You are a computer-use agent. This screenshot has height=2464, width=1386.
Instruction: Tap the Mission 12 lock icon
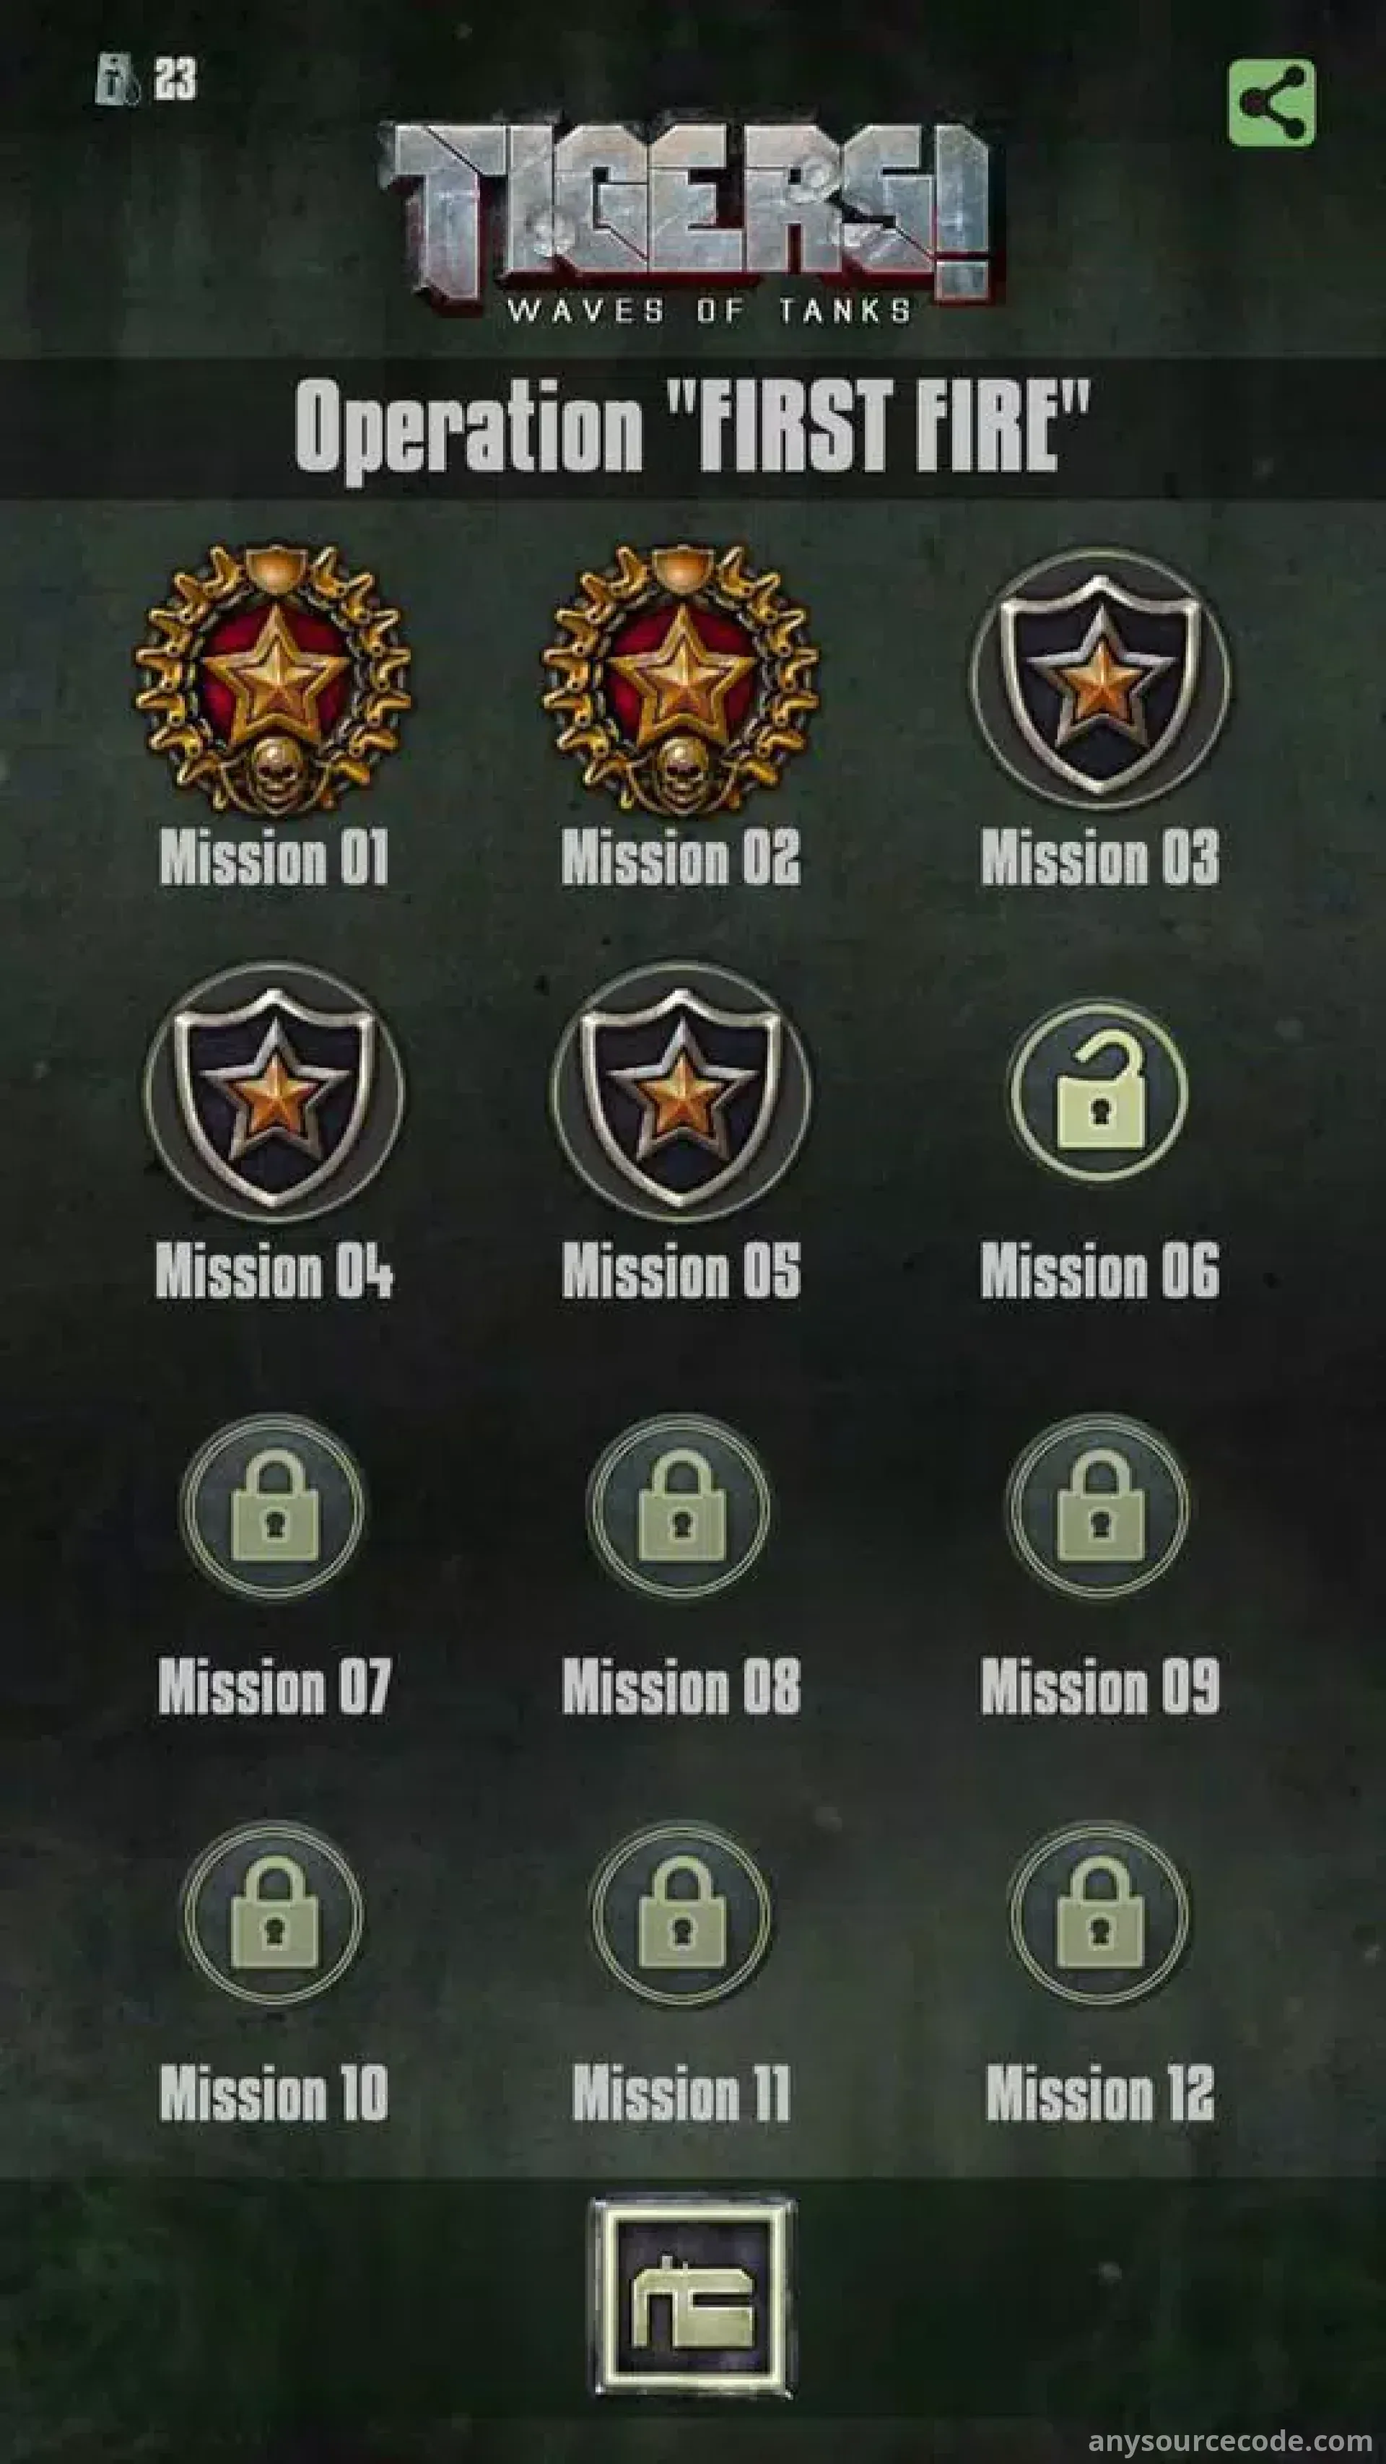point(1100,1913)
